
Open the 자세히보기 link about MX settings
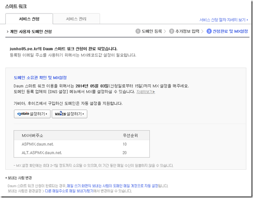click(x=146, y=92)
